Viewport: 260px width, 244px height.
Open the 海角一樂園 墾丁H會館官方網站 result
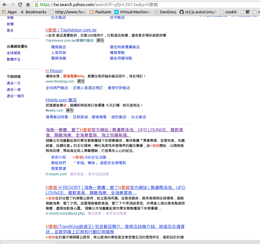tap(114, 132)
